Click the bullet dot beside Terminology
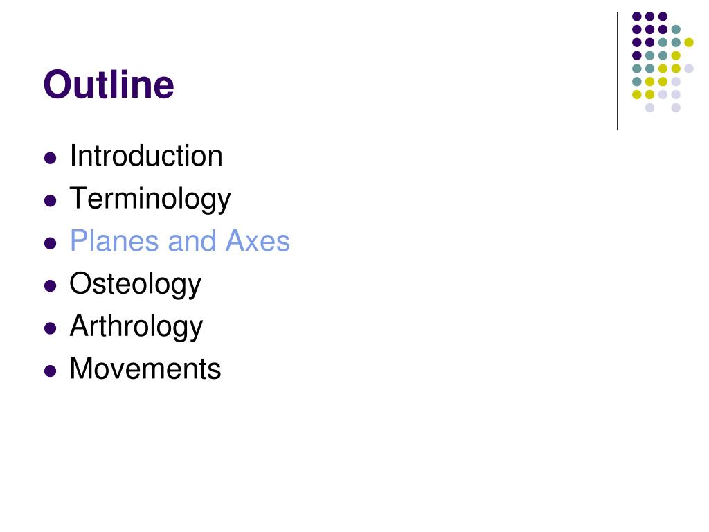 (50, 200)
